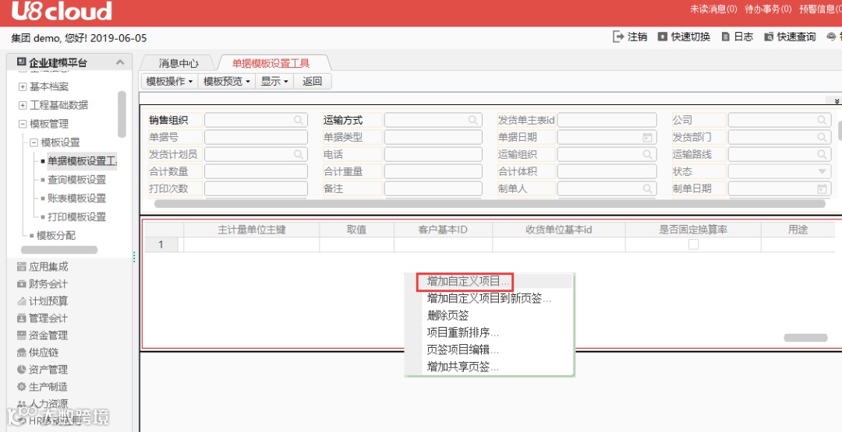Click the 客户基本ID column header

click(443, 230)
